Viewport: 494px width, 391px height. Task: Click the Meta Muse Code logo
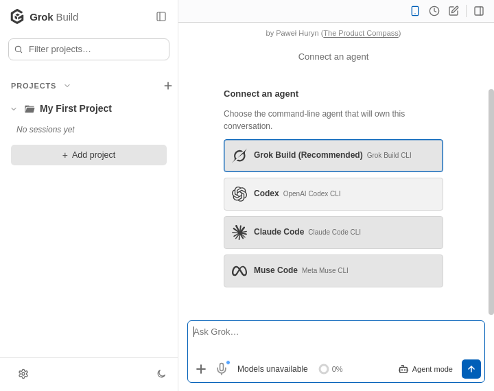(239, 271)
